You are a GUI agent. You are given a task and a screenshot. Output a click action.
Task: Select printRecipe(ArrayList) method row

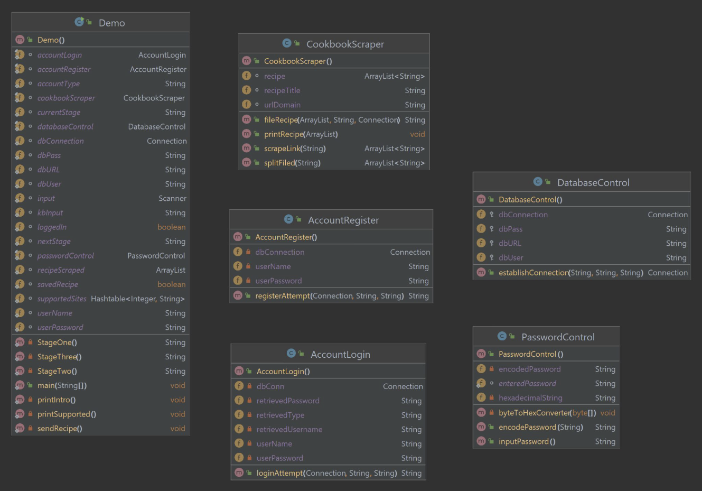(334, 134)
